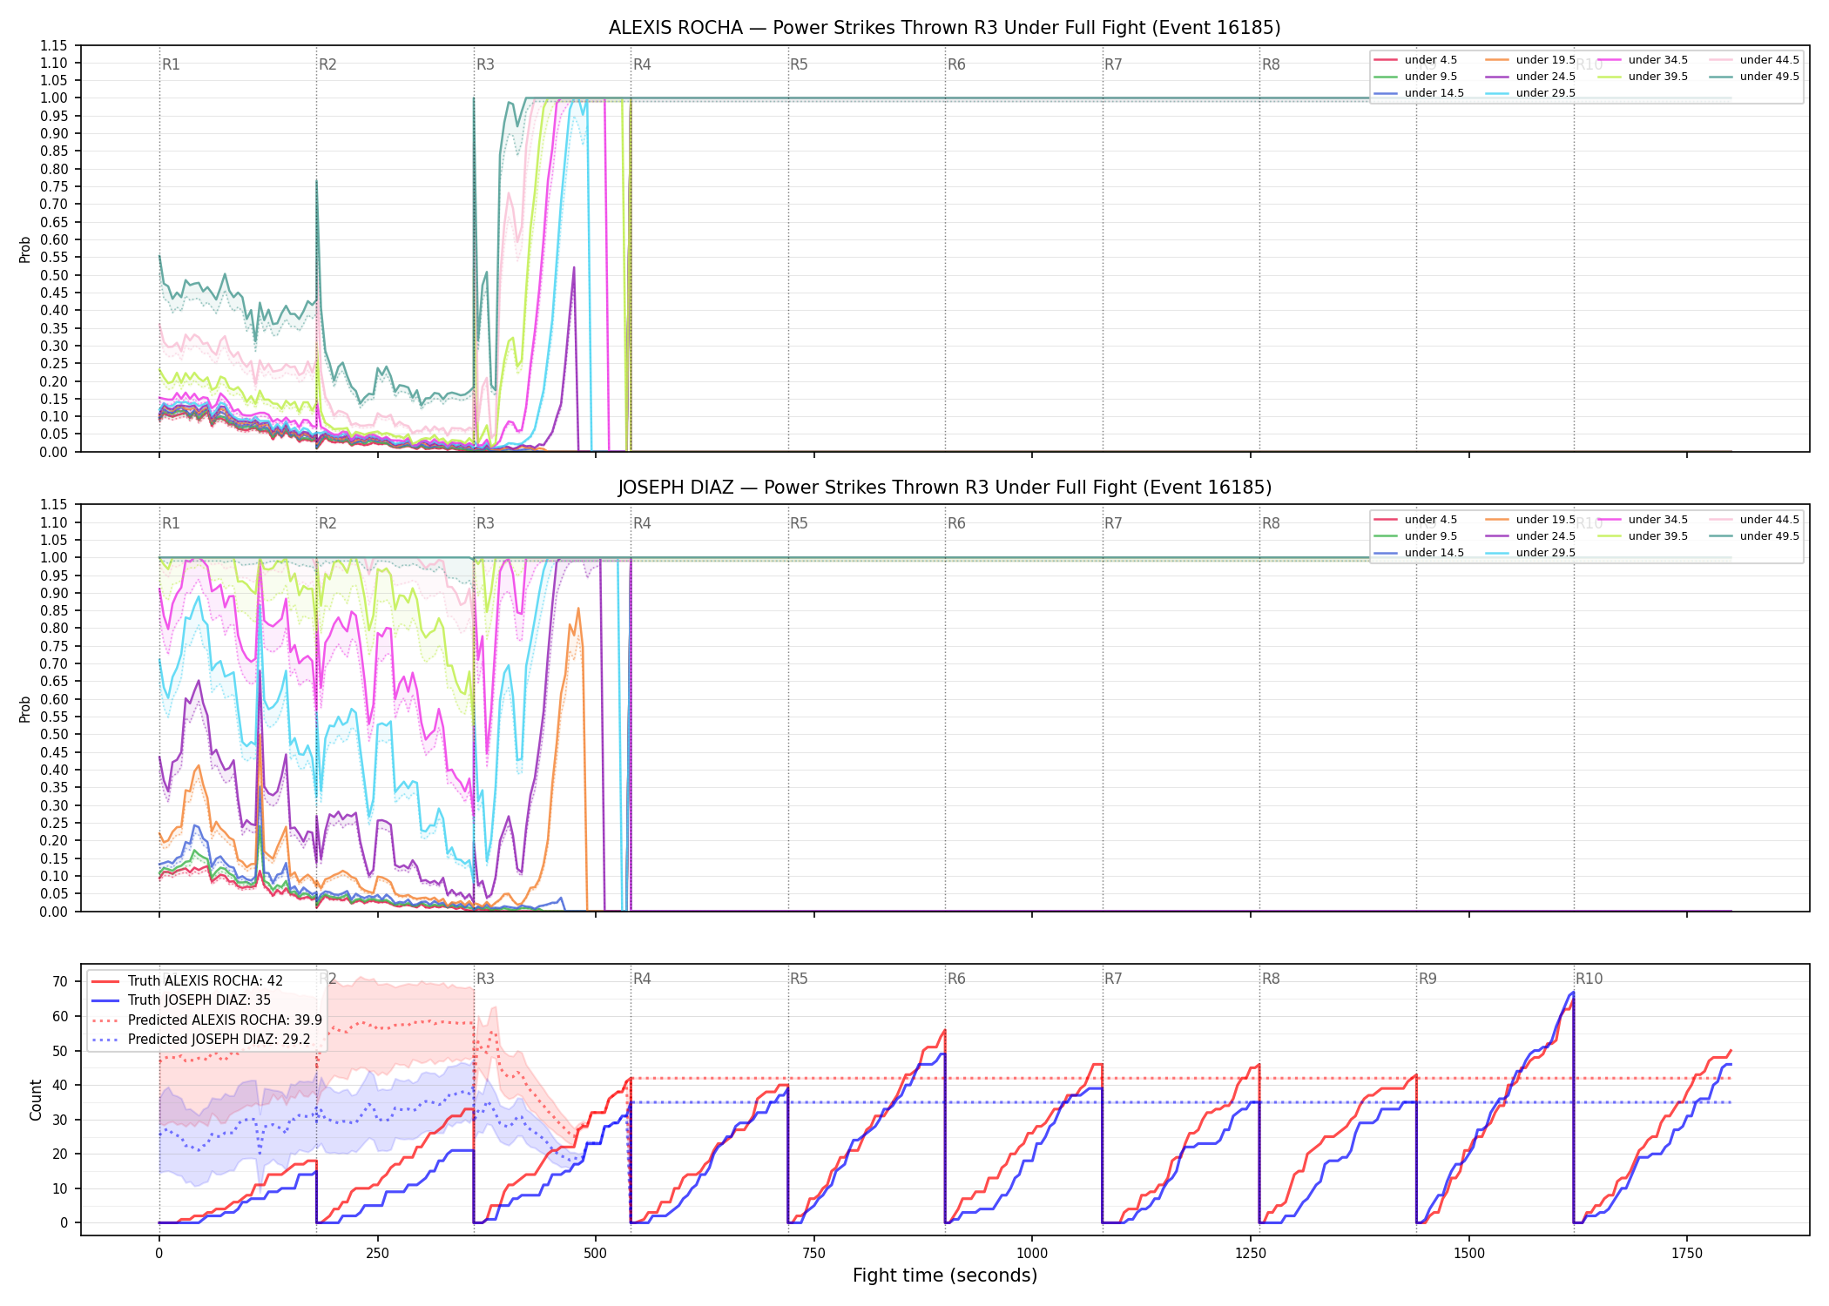Select 'Prob' axis label of Joseph Diaz chart
The image size is (1829, 1306).
[x=25, y=709]
